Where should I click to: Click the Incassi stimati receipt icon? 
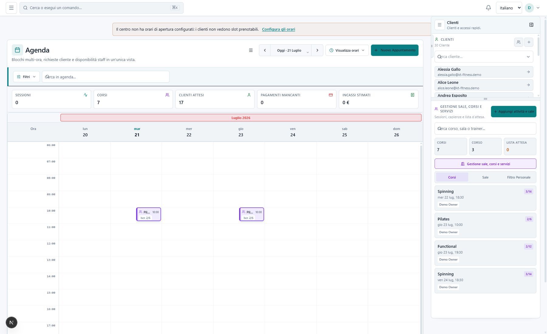point(412,95)
